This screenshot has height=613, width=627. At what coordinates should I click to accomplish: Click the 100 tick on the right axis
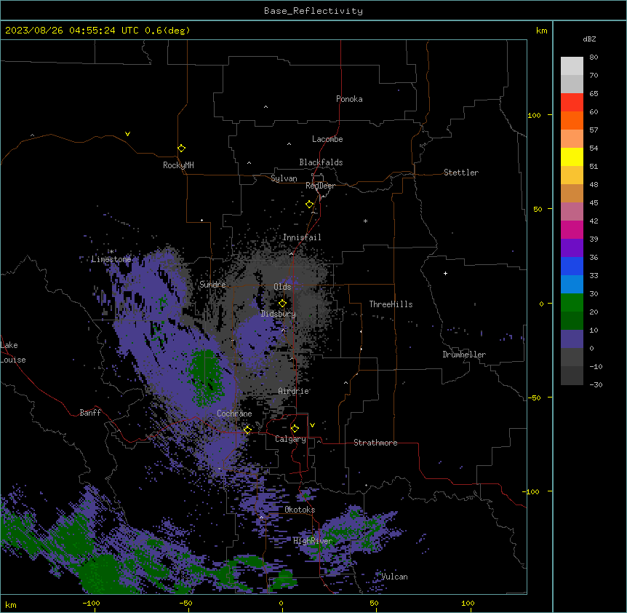pos(534,115)
